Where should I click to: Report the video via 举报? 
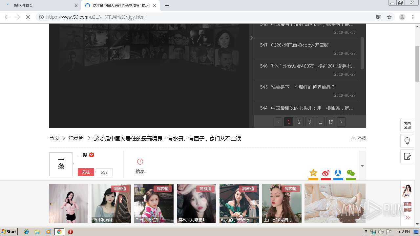tap(358, 138)
